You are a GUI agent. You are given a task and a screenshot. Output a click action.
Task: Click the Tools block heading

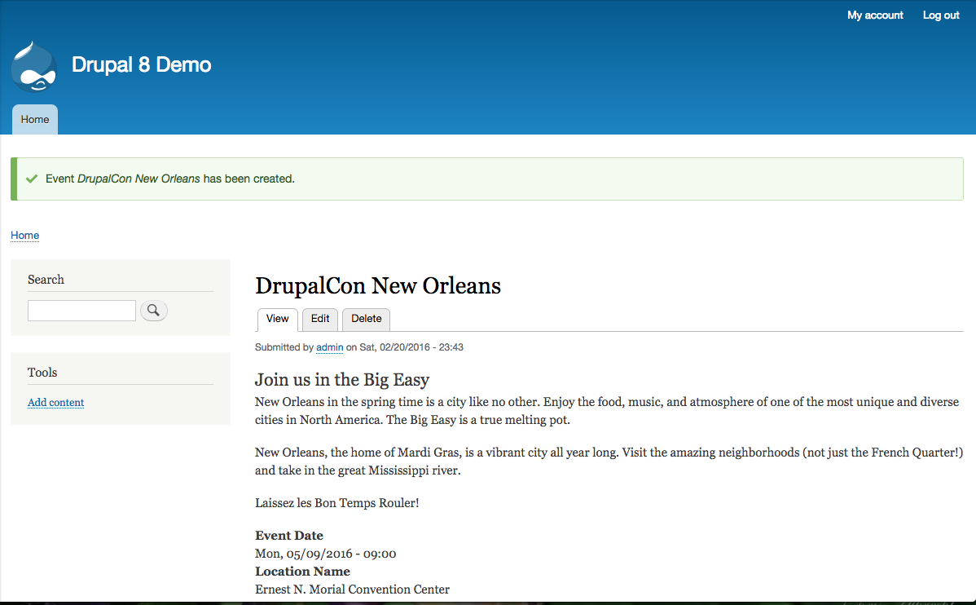tap(42, 373)
